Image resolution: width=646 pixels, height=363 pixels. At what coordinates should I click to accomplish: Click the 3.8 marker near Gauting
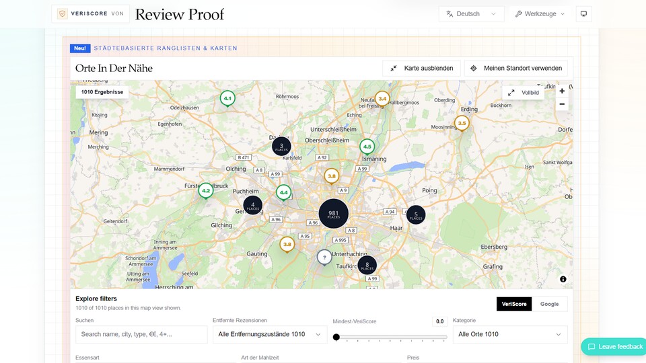(287, 245)
